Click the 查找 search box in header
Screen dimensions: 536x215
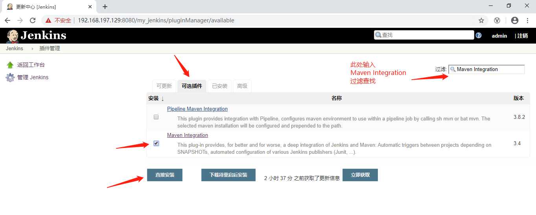(x=424, y=35)
